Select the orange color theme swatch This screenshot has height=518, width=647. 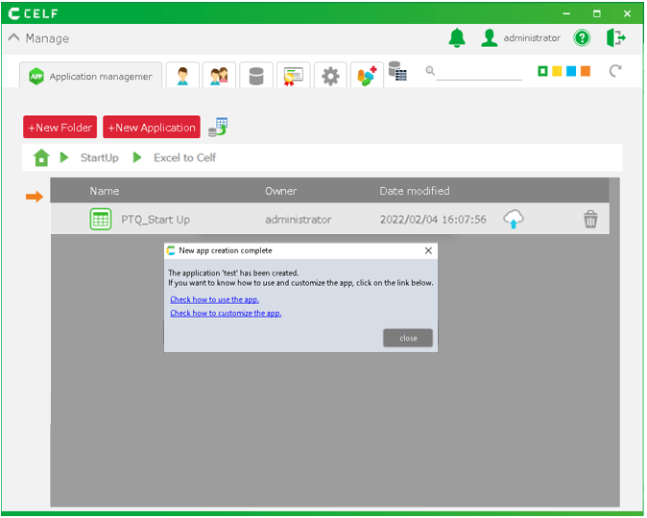(586, 71)
